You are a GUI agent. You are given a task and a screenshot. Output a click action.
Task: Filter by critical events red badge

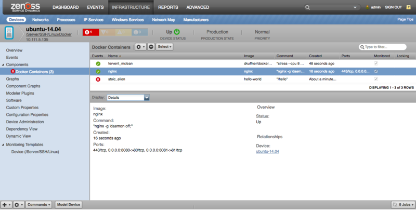click(x=90, y=32)
